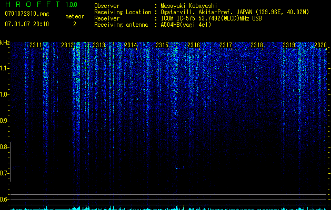331x210 pixels.
Task: Click the 2316 time marker
Action: [x=194, y=45]
